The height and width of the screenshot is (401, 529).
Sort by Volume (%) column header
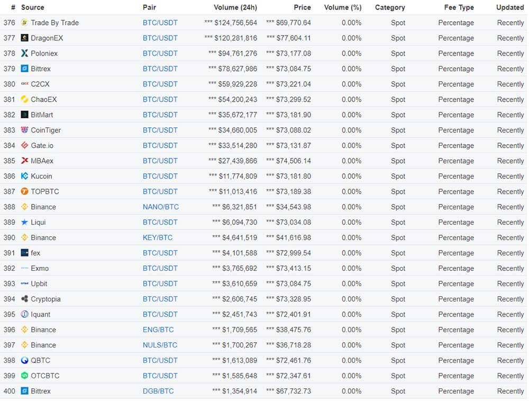pyautogui.click(x=342, y=7)
